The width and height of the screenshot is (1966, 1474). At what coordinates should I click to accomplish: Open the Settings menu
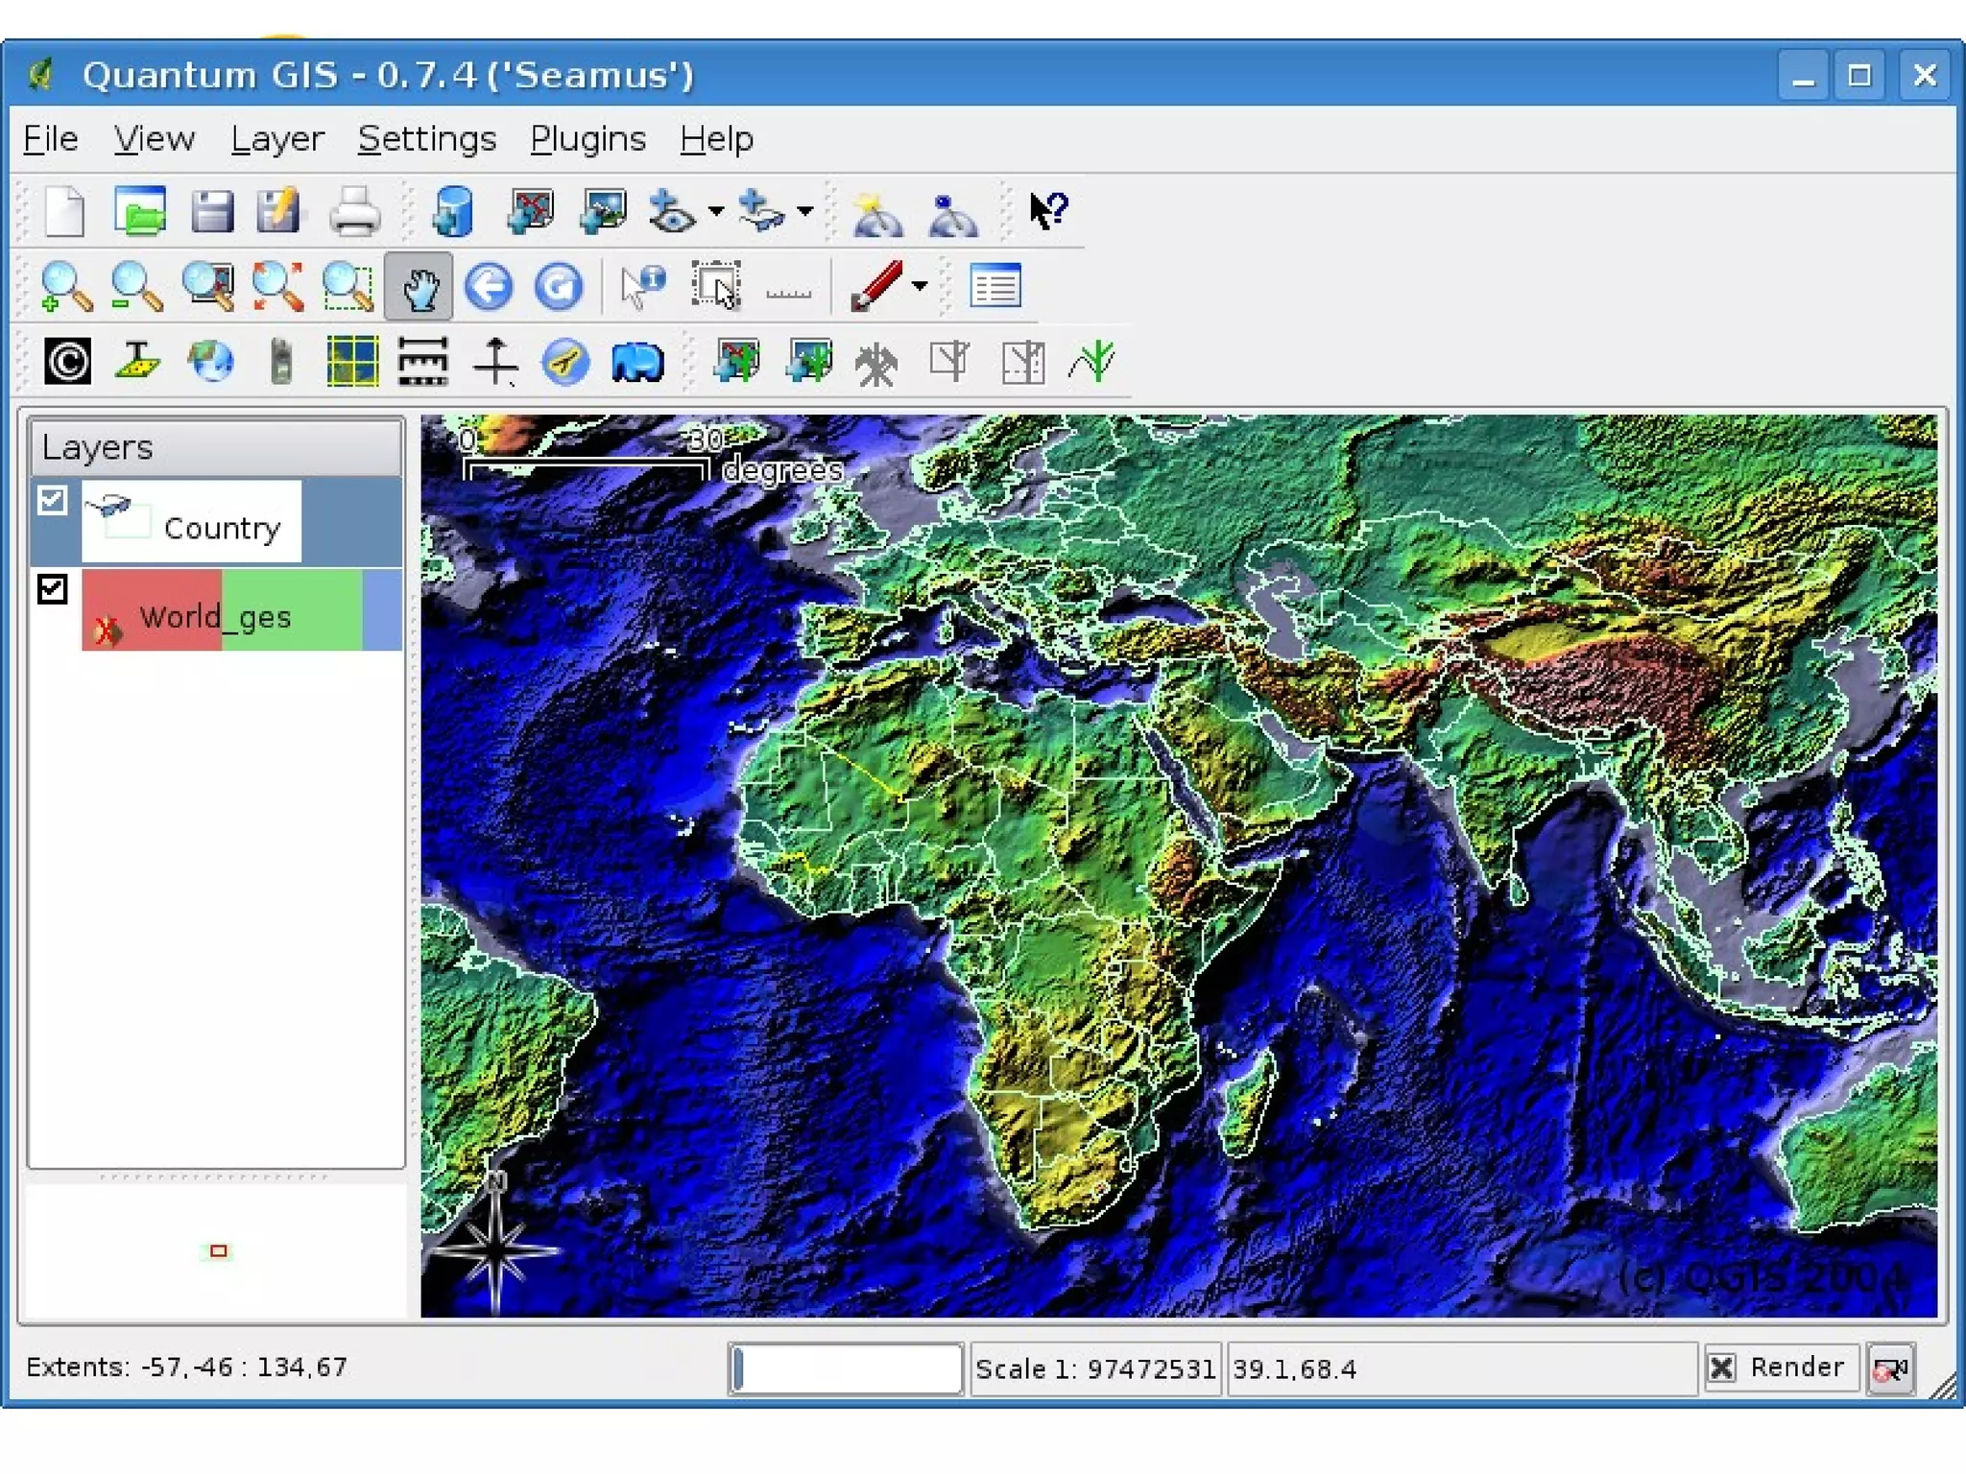427,139
